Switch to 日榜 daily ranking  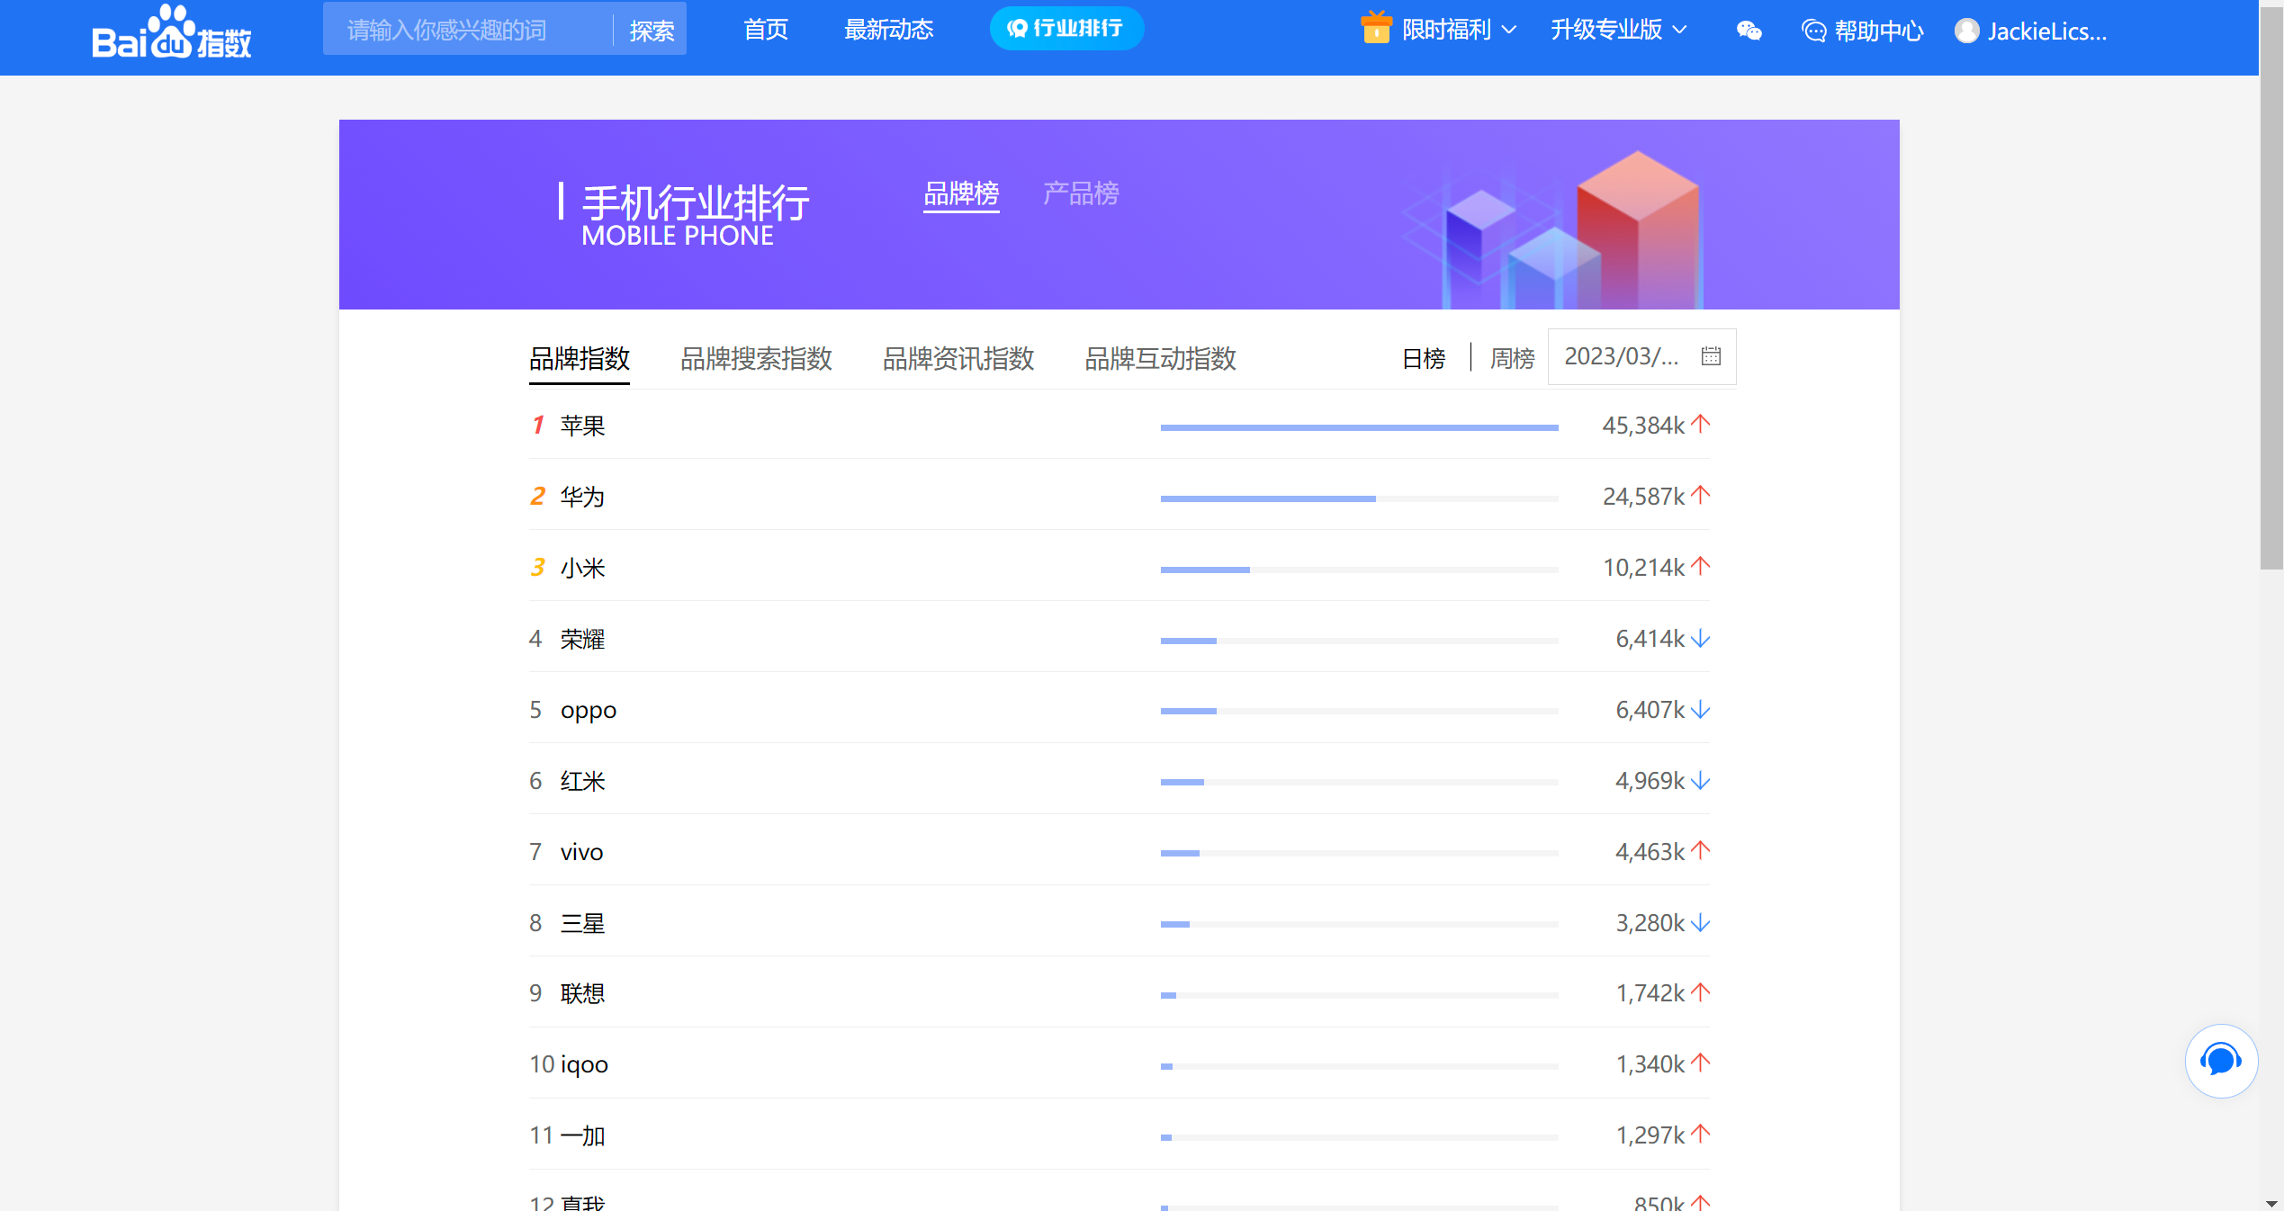click(1424, 358)
